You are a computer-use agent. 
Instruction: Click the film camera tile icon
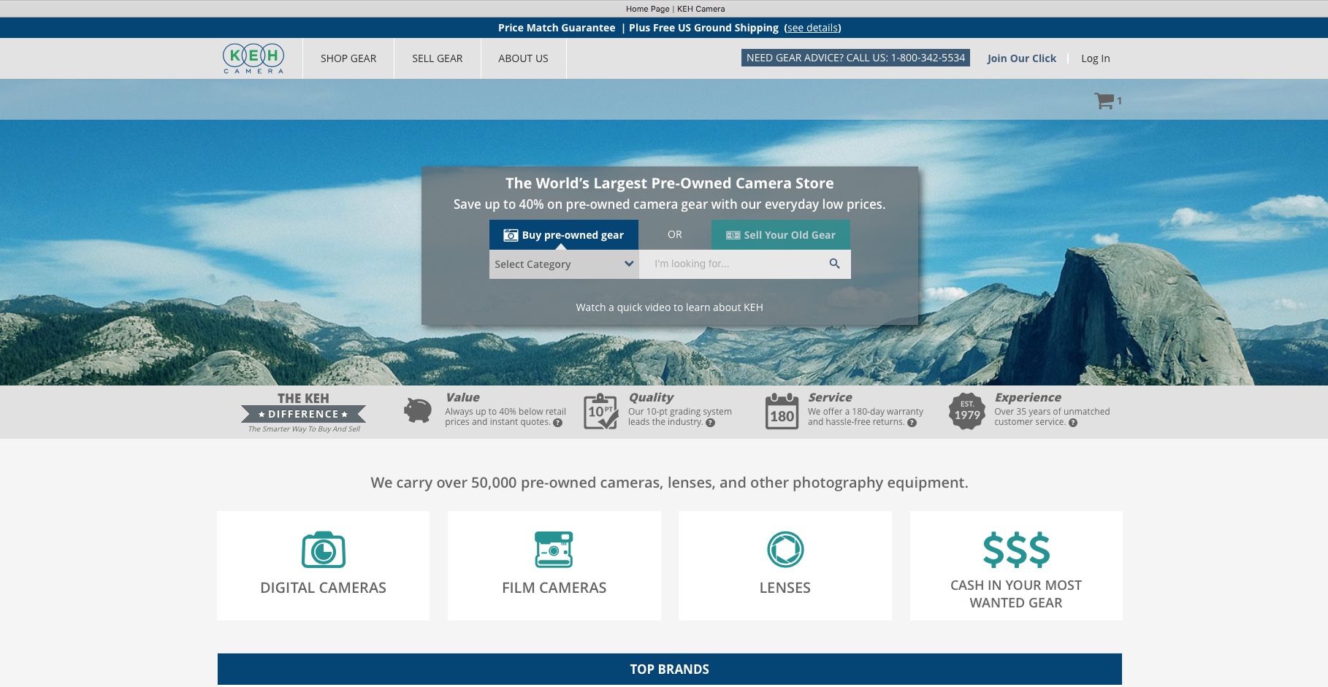coord(554,550)
